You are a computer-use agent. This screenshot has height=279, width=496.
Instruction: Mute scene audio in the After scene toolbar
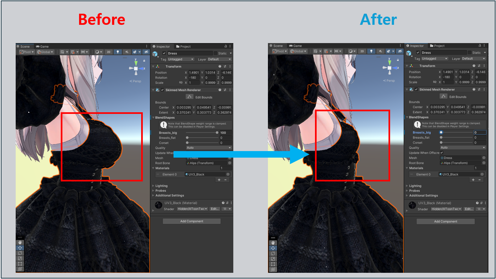point(380,51)
